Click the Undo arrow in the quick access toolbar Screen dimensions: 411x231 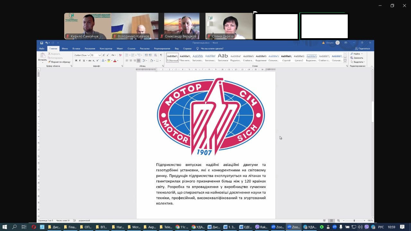pyautogui.click(x=47, y=43)
